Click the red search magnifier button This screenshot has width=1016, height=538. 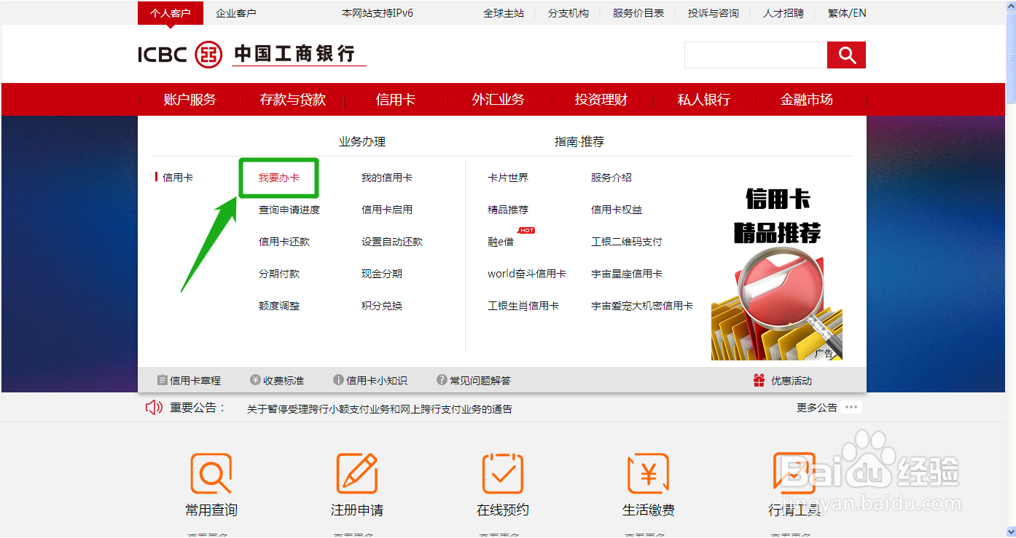pos(846,55)
